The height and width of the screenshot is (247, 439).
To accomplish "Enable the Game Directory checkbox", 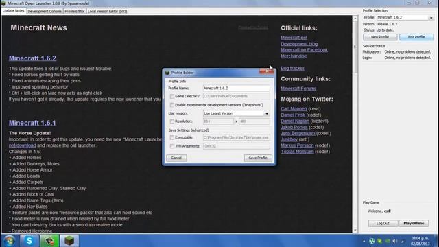I will [172, 96].
